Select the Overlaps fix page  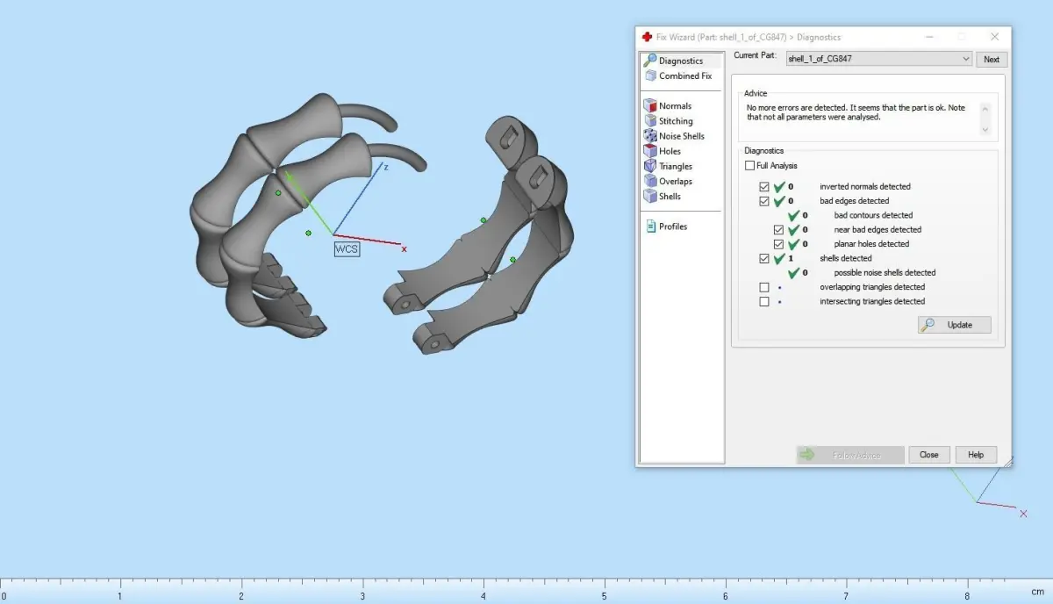(669, 181)
